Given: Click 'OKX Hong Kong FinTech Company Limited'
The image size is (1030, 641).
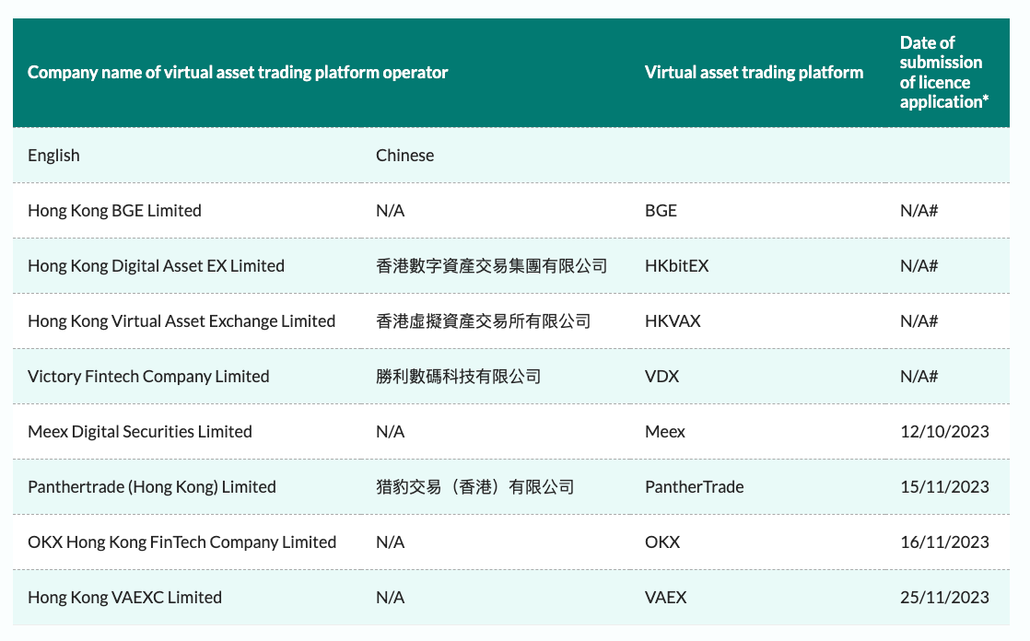Looking at the screenshot, I should (x=182, y=542).
